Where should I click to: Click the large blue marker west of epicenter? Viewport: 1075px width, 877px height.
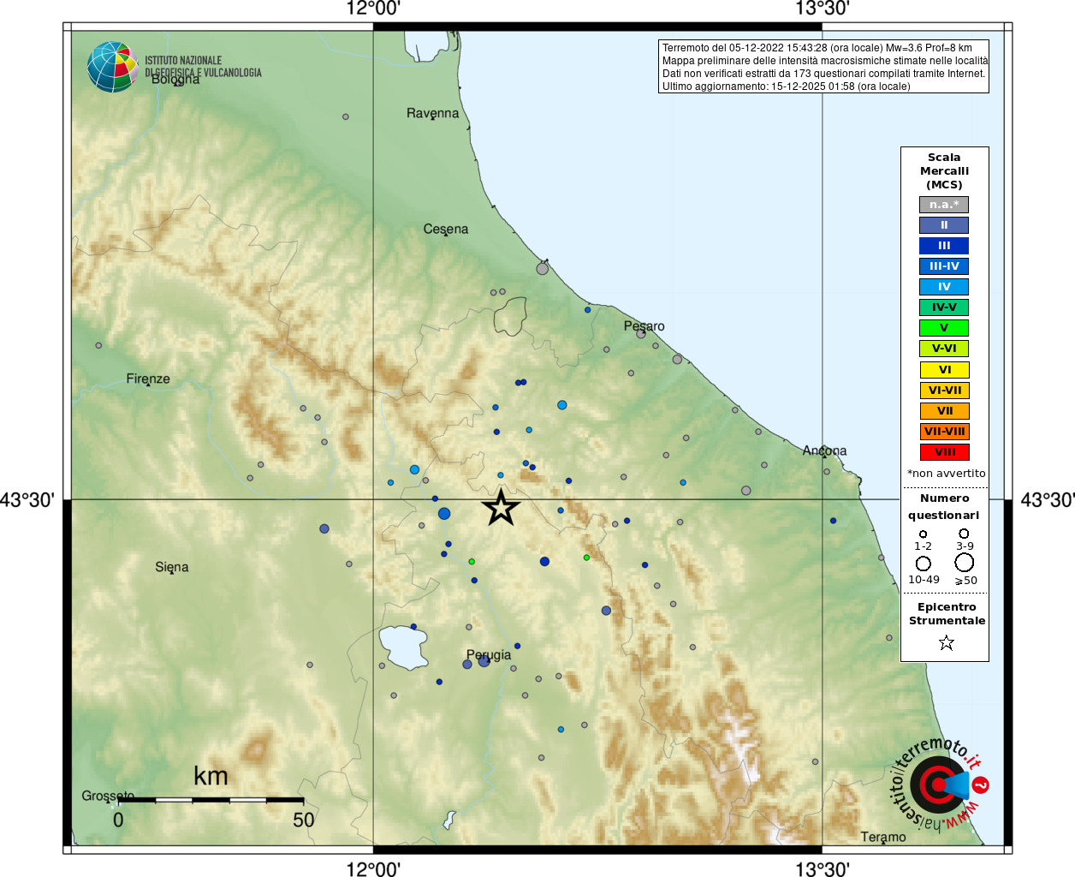(x=443, y=514)
